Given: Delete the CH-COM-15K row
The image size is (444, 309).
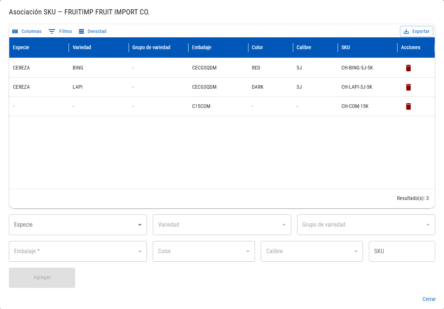Looking at the screenshot, I should pos(408,106).
